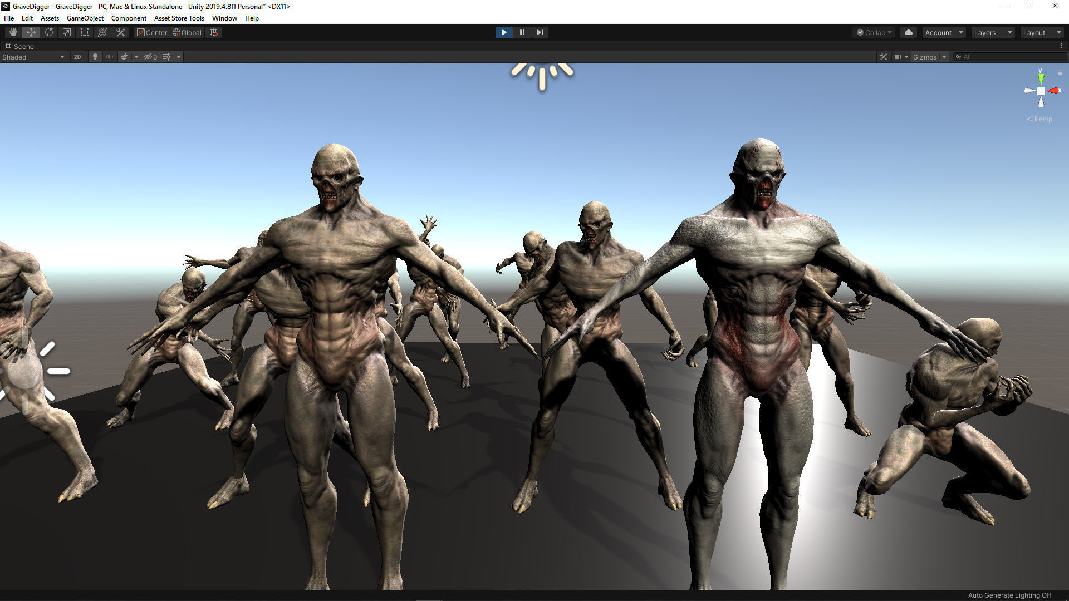Open the Asset Store Tools menu

click(x=179, y=18)
